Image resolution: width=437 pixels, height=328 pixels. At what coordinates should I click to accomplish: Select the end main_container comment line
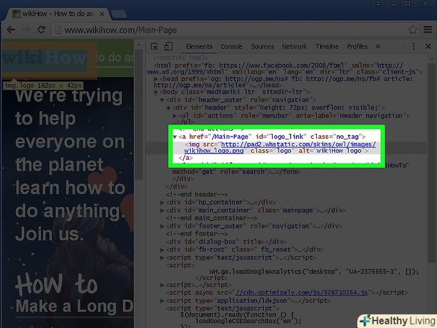coord(211,218)
